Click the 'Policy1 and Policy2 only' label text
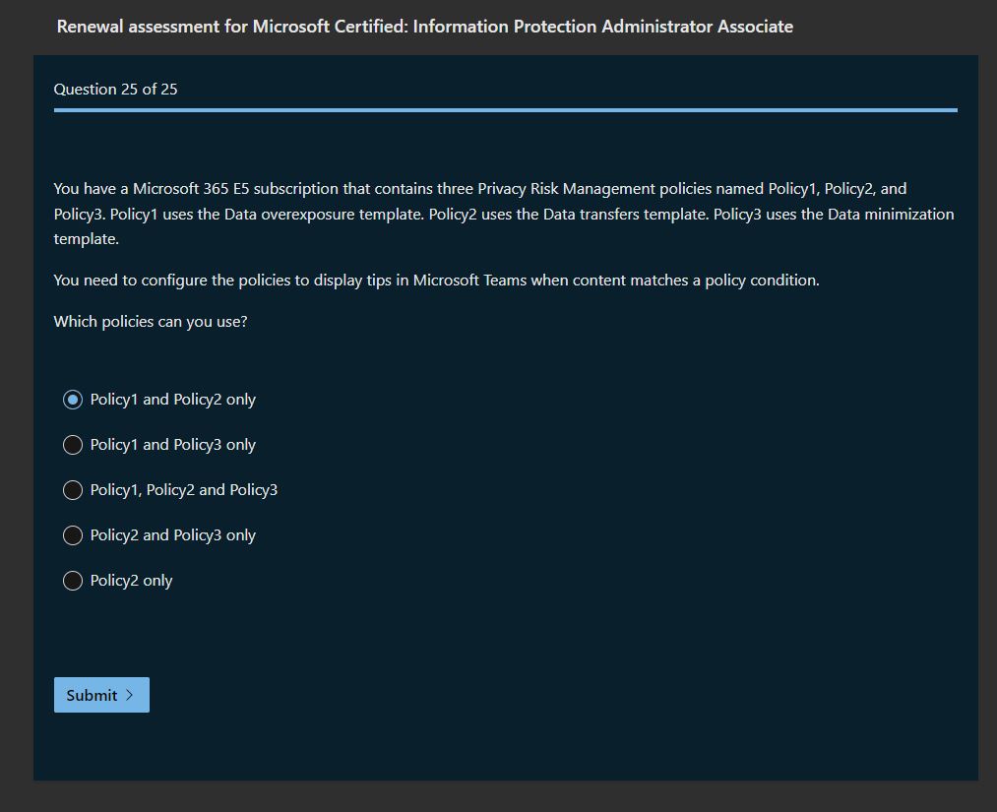Screen dimensions: 997x812 pyautogui.click(x=172, y=400)
